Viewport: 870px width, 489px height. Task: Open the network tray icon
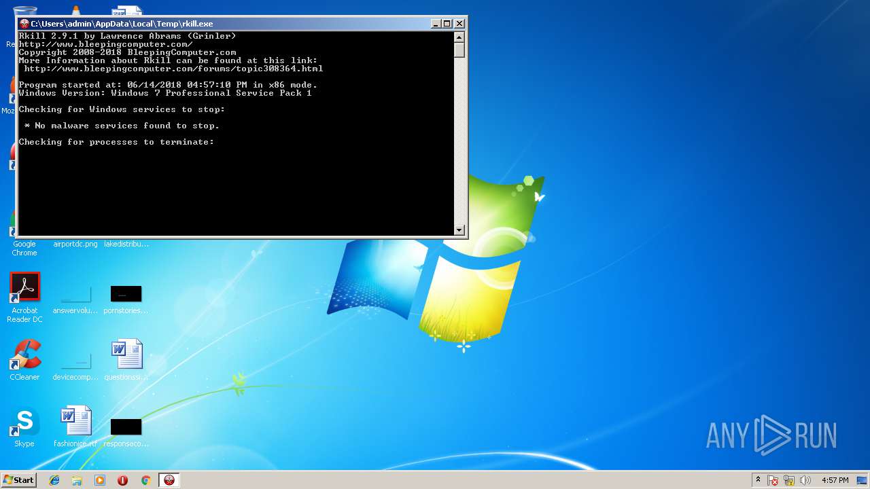789,480
